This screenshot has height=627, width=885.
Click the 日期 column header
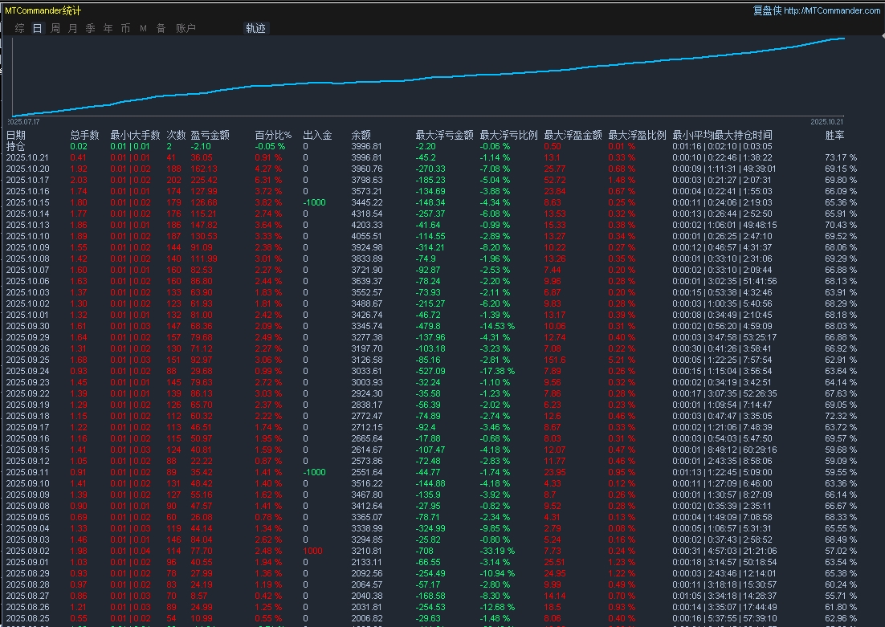click(x=16, y=136)
